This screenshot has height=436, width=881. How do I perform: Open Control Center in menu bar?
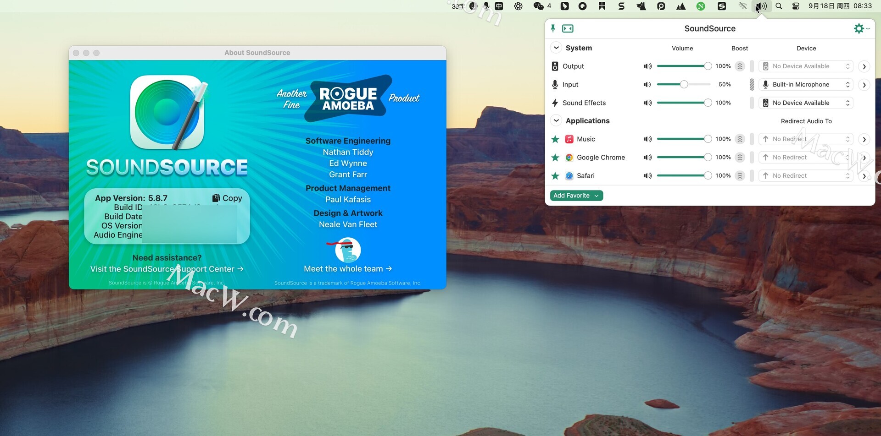coord(796,6)
